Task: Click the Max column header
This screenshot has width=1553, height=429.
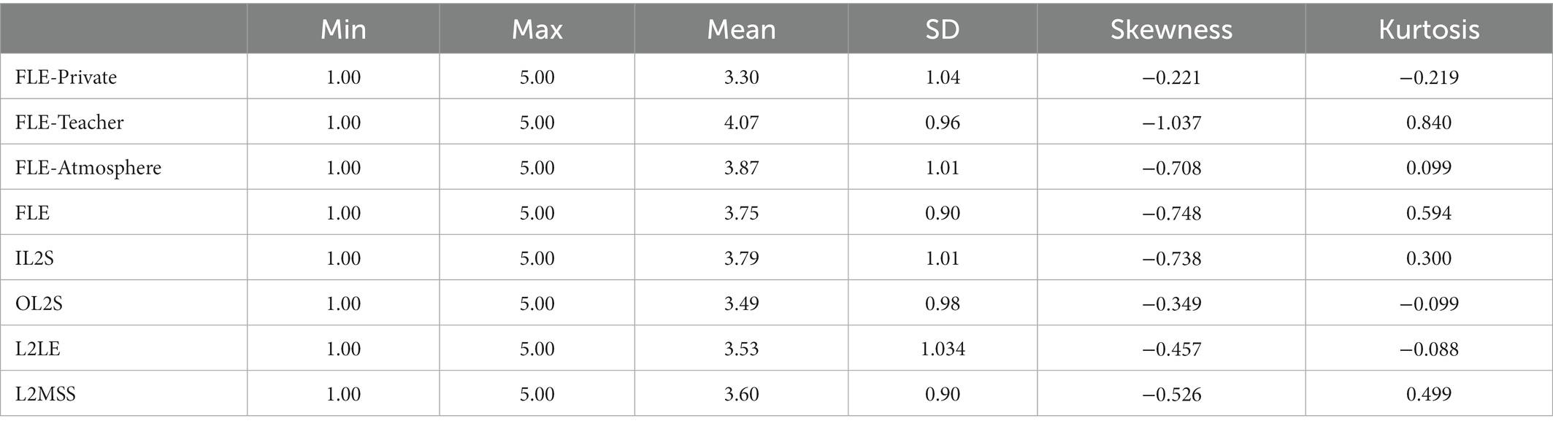Action: point(537,29)
